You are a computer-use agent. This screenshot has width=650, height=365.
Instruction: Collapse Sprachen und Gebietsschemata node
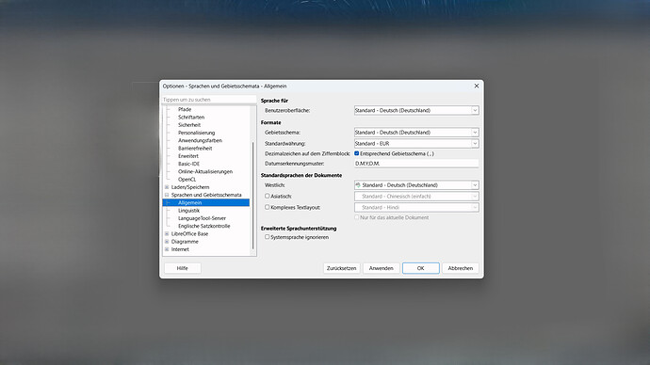pyautogui.click(x=167, y=195)
